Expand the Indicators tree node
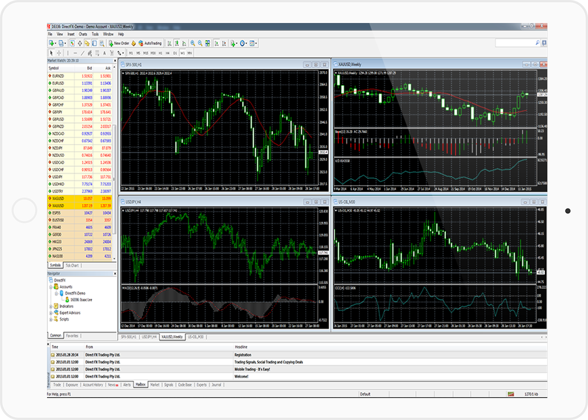The image size is (588, 420). coord(51,306)
